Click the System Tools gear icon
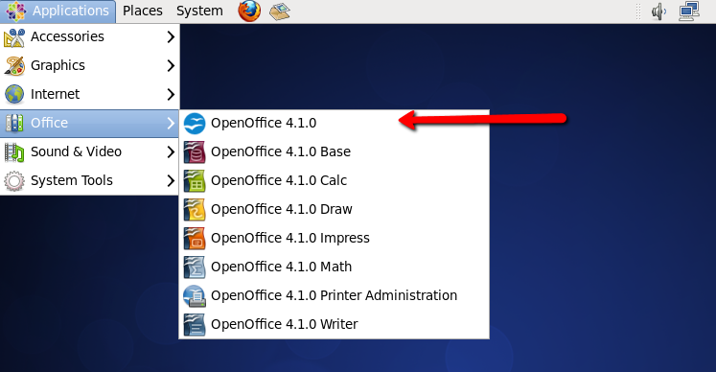The height and width of the screenshot is (372, 716). click(14, 181)
